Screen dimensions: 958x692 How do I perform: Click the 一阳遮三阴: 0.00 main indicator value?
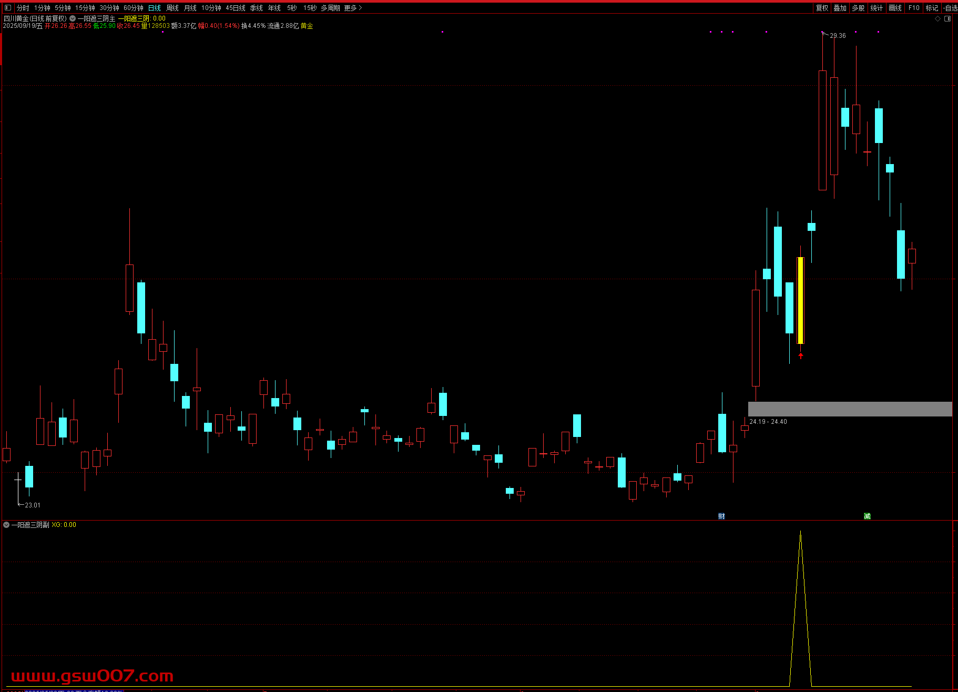point(141,18)
